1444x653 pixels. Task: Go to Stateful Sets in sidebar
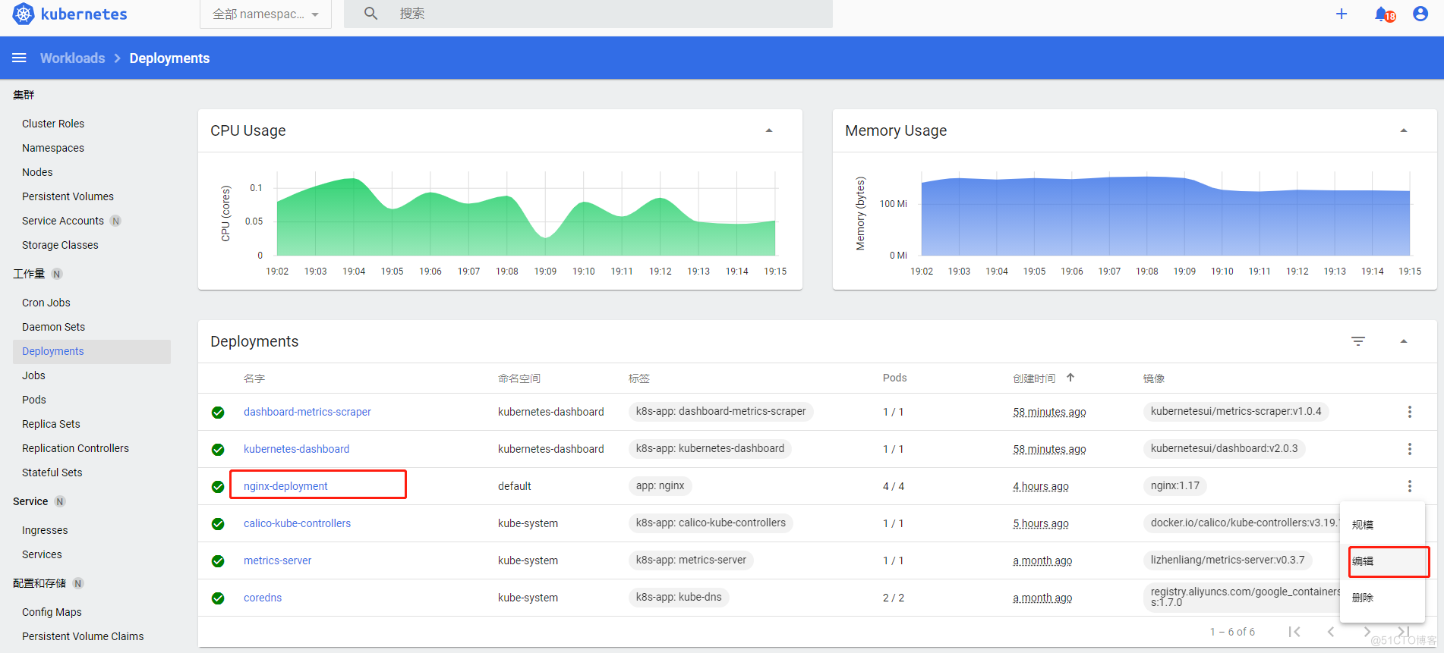[x=52, y=472]
